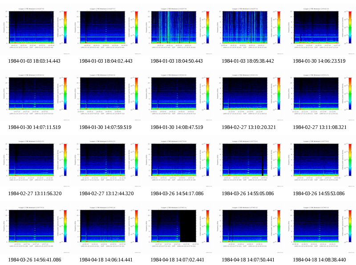Click the caption 1984-02-27 13:11:56.320

35,193
